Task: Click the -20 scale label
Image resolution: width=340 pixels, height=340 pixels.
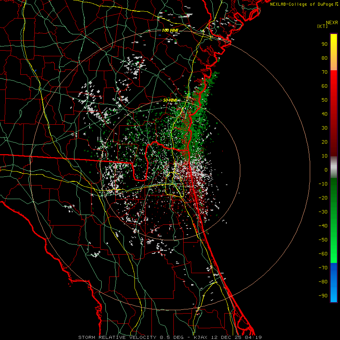Action: point(323,198)
